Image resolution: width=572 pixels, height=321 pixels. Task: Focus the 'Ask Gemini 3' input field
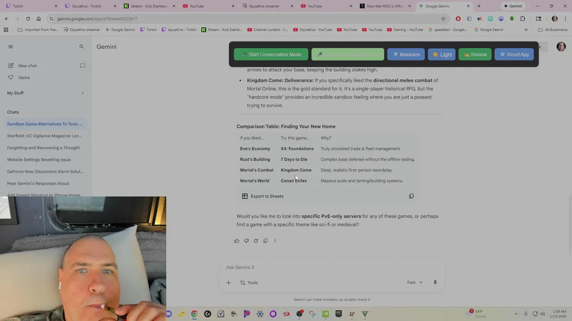[332, 267]
